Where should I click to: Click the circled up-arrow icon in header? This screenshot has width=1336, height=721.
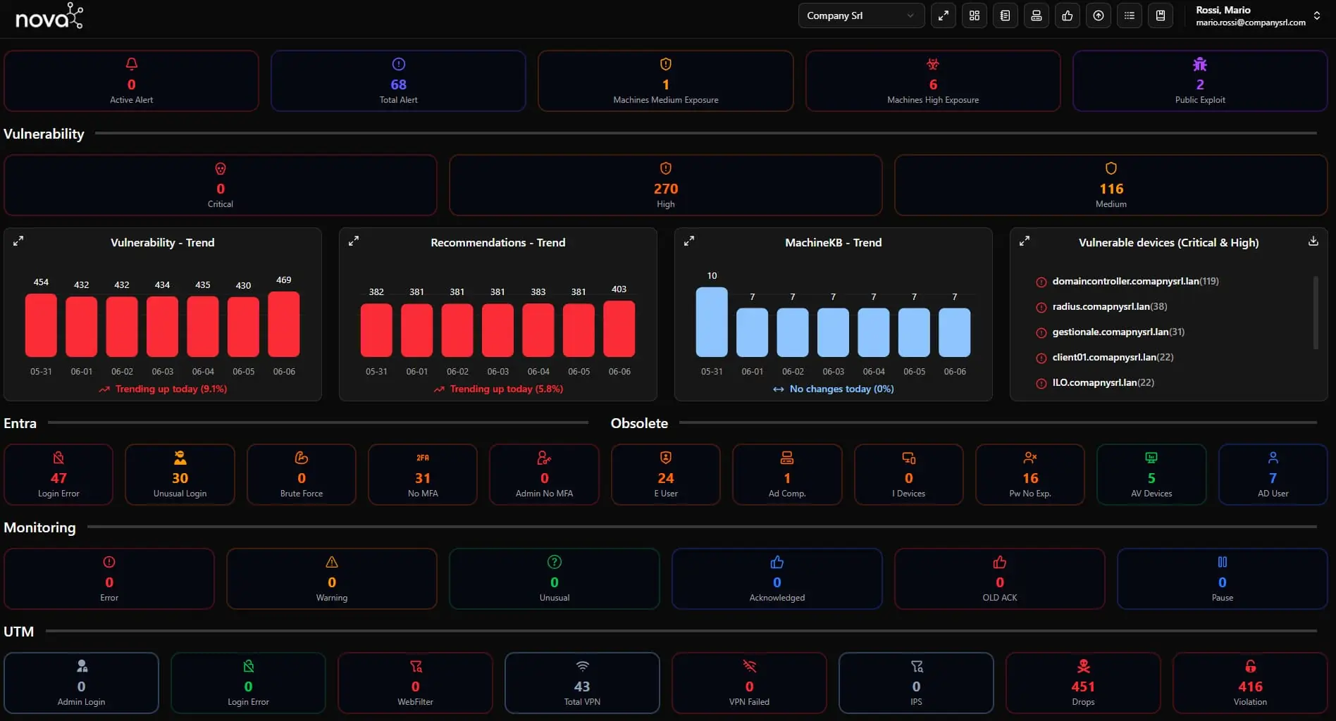pos(1099,15)
